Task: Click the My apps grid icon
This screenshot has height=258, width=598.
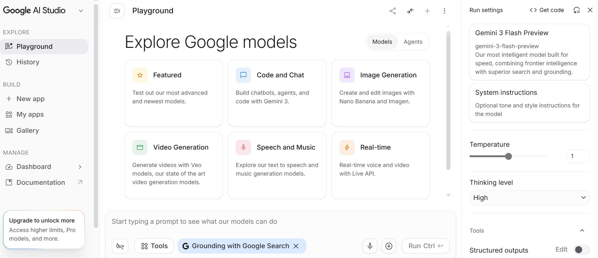Action: click(9, 114)
